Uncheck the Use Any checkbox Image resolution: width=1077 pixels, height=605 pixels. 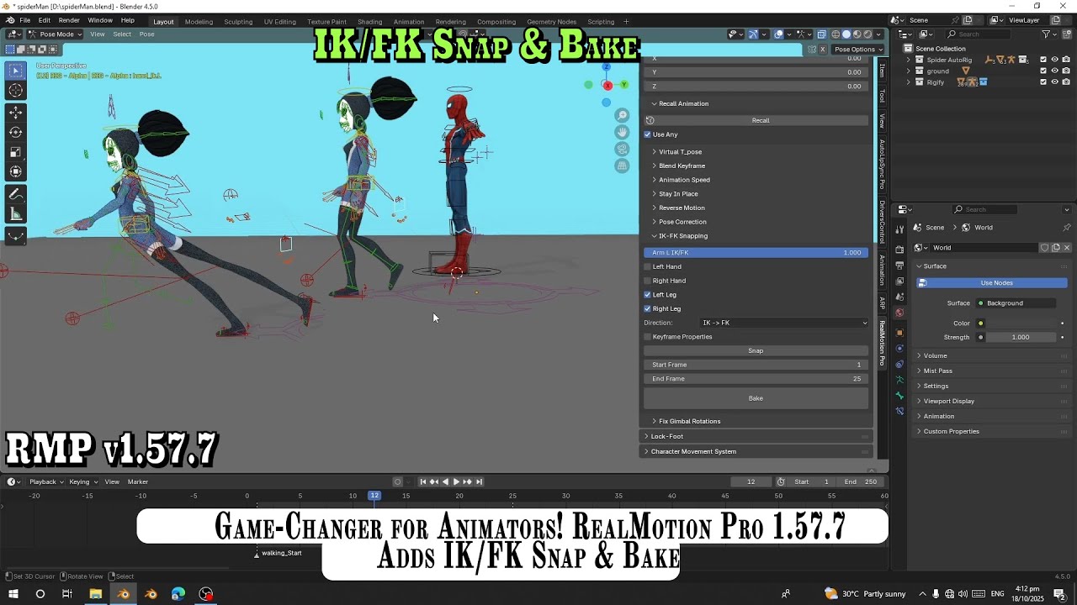tap(648, 134)
